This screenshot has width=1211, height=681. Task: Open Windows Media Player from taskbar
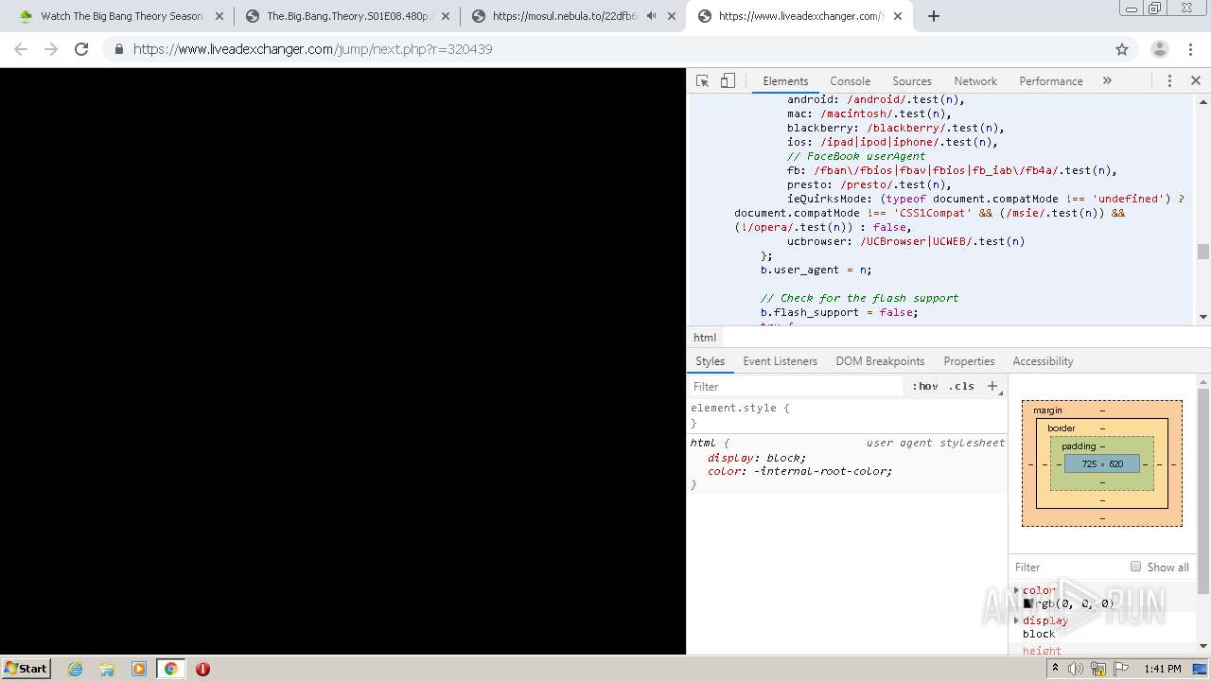tap(139, 669)
